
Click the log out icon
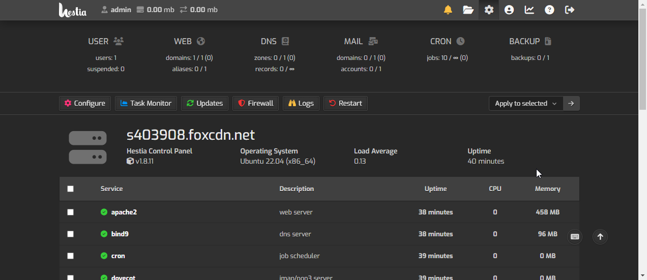click(570, 10)
